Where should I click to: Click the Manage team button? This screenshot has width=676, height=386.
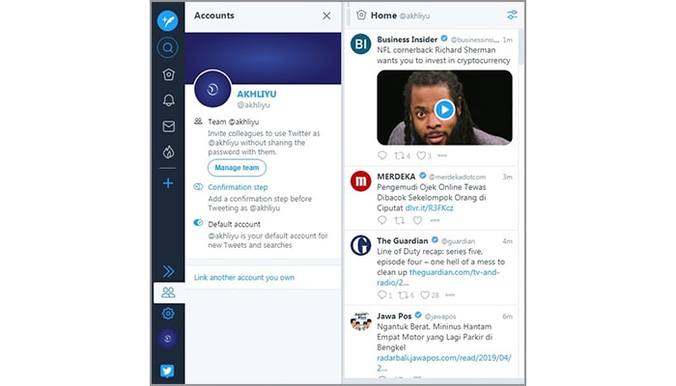237,168
